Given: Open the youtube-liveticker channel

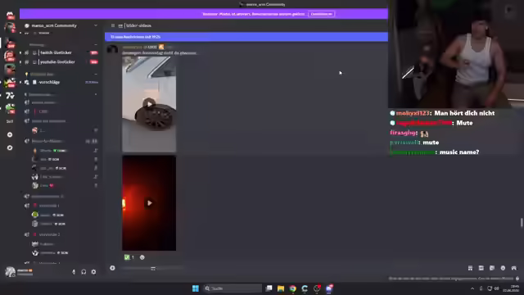Looking at the screenshot, I should click(x=57, y=62).
